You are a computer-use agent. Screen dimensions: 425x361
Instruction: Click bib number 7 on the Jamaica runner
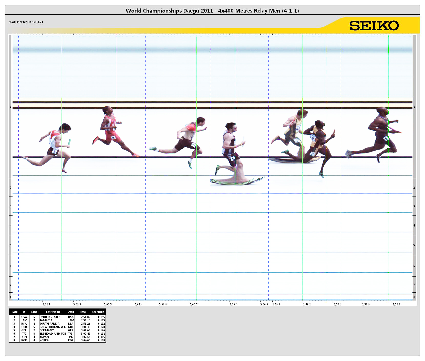coord(313,154)
